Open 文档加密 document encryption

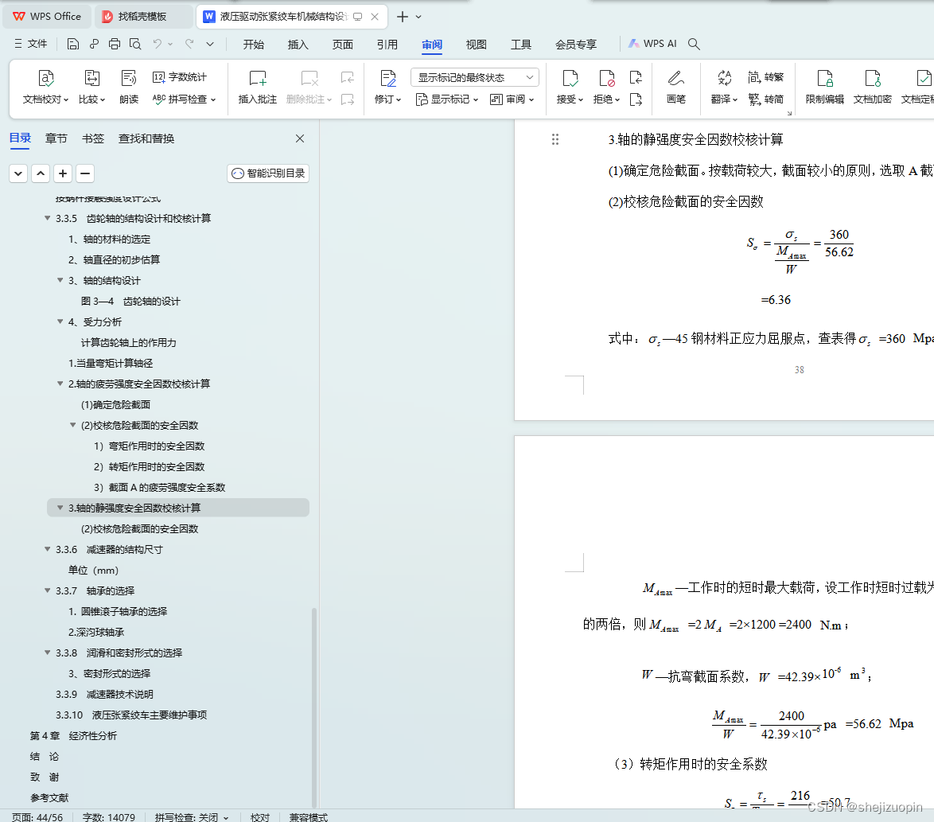coord(872,87)
